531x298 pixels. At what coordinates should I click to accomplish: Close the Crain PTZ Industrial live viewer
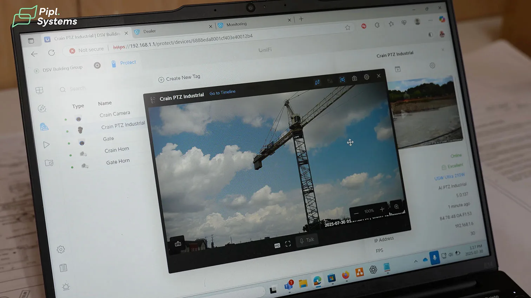tap(379, 76)
